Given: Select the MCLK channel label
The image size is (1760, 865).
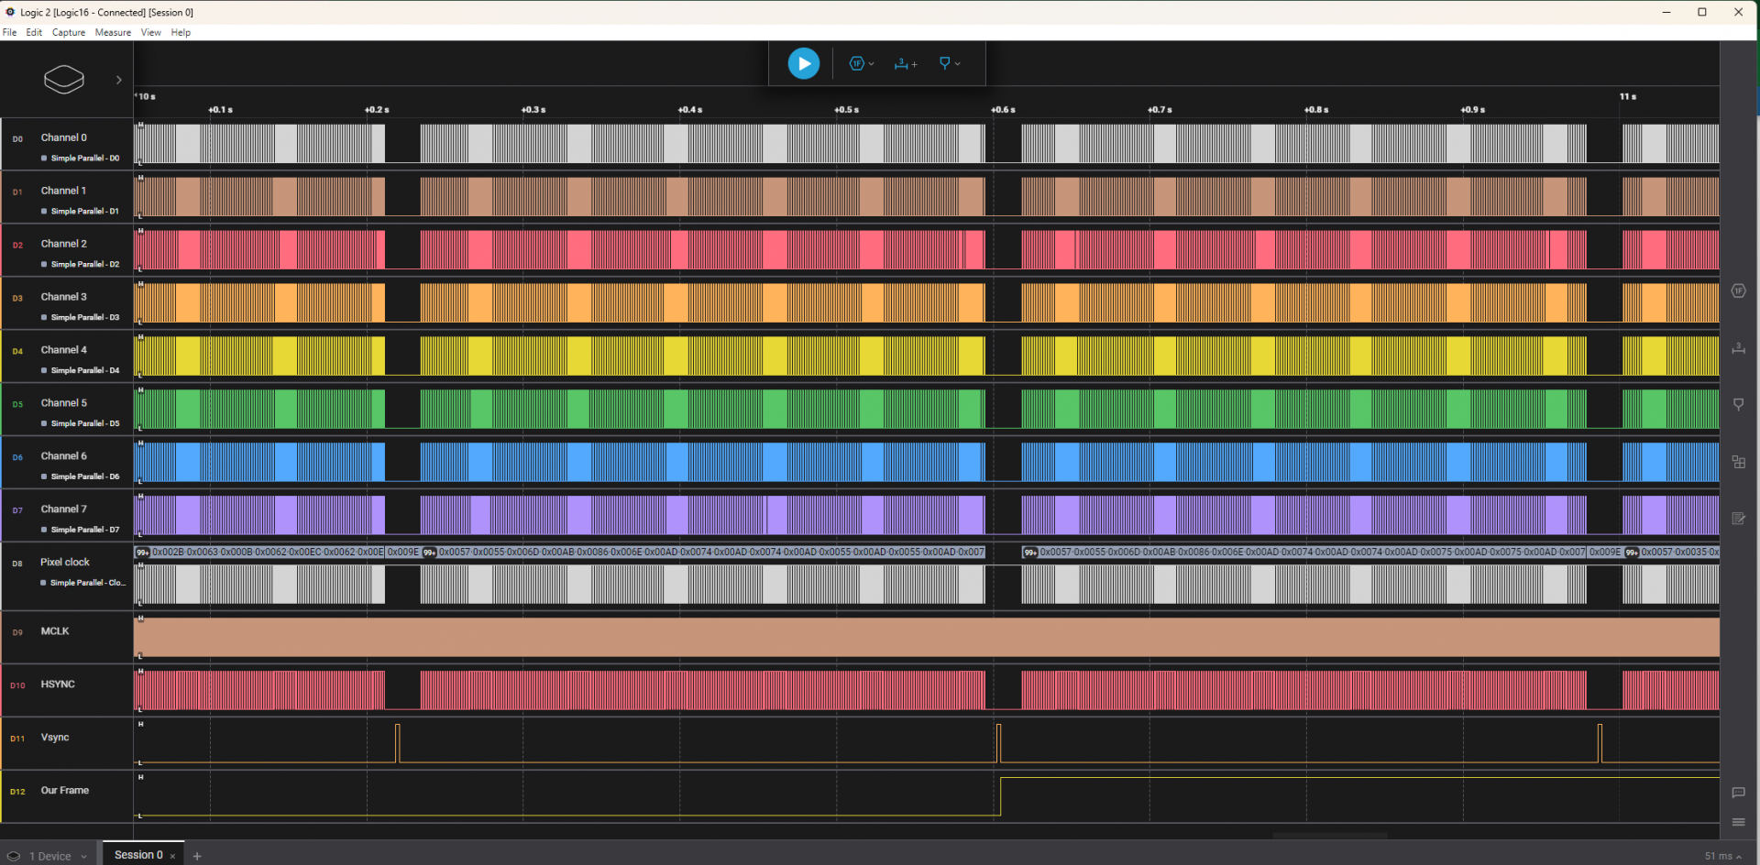Looking at the screenshot, I should 55,631.
